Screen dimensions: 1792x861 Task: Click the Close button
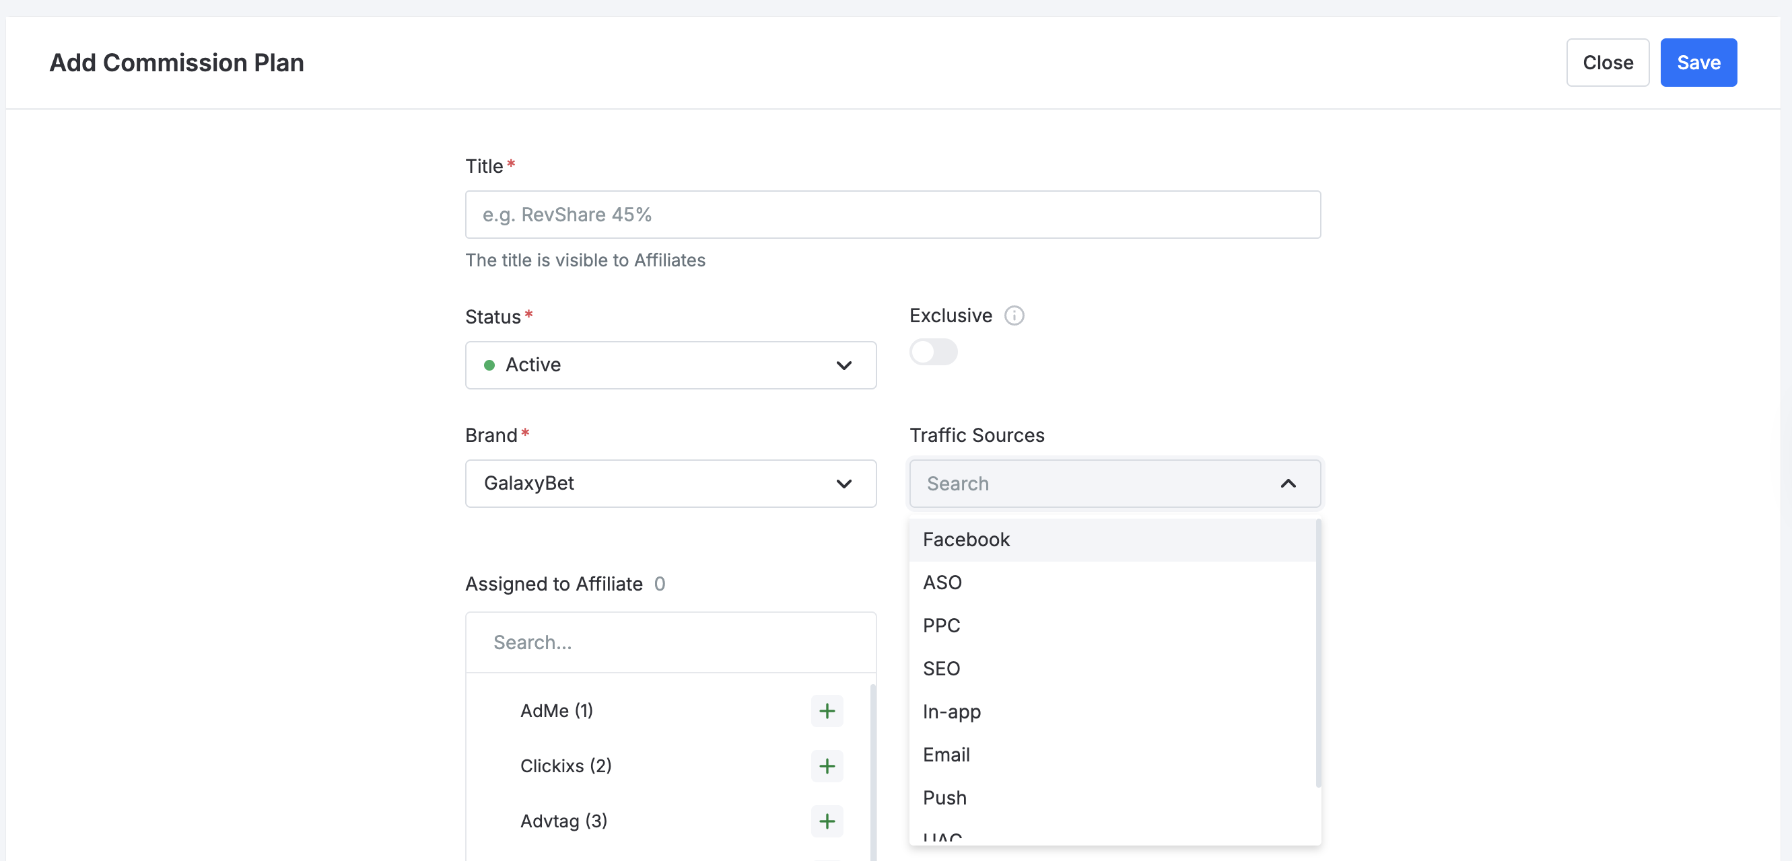[1607, 63]
